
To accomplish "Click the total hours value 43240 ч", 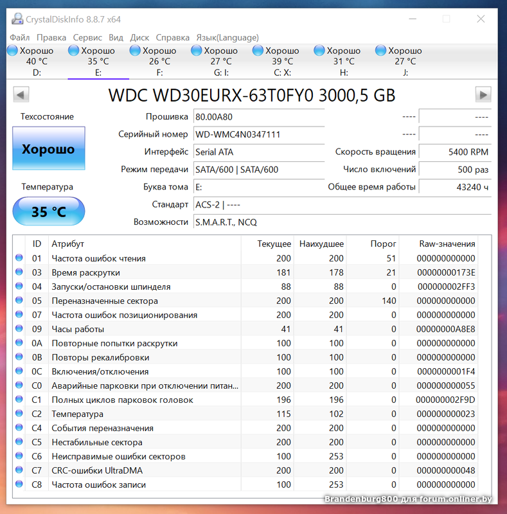I will 455,187.
